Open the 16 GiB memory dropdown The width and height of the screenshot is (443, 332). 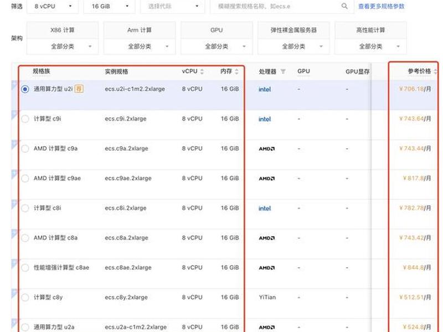(x=109, y=6)
